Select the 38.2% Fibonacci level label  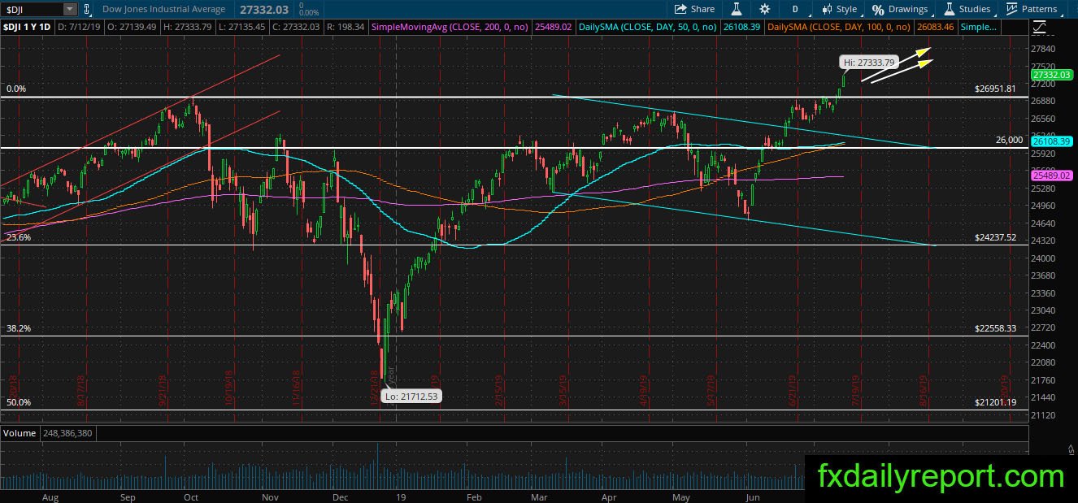[19, 328]
